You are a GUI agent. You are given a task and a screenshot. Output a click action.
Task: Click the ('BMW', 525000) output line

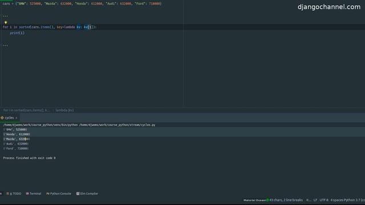(x=15, y=130)
